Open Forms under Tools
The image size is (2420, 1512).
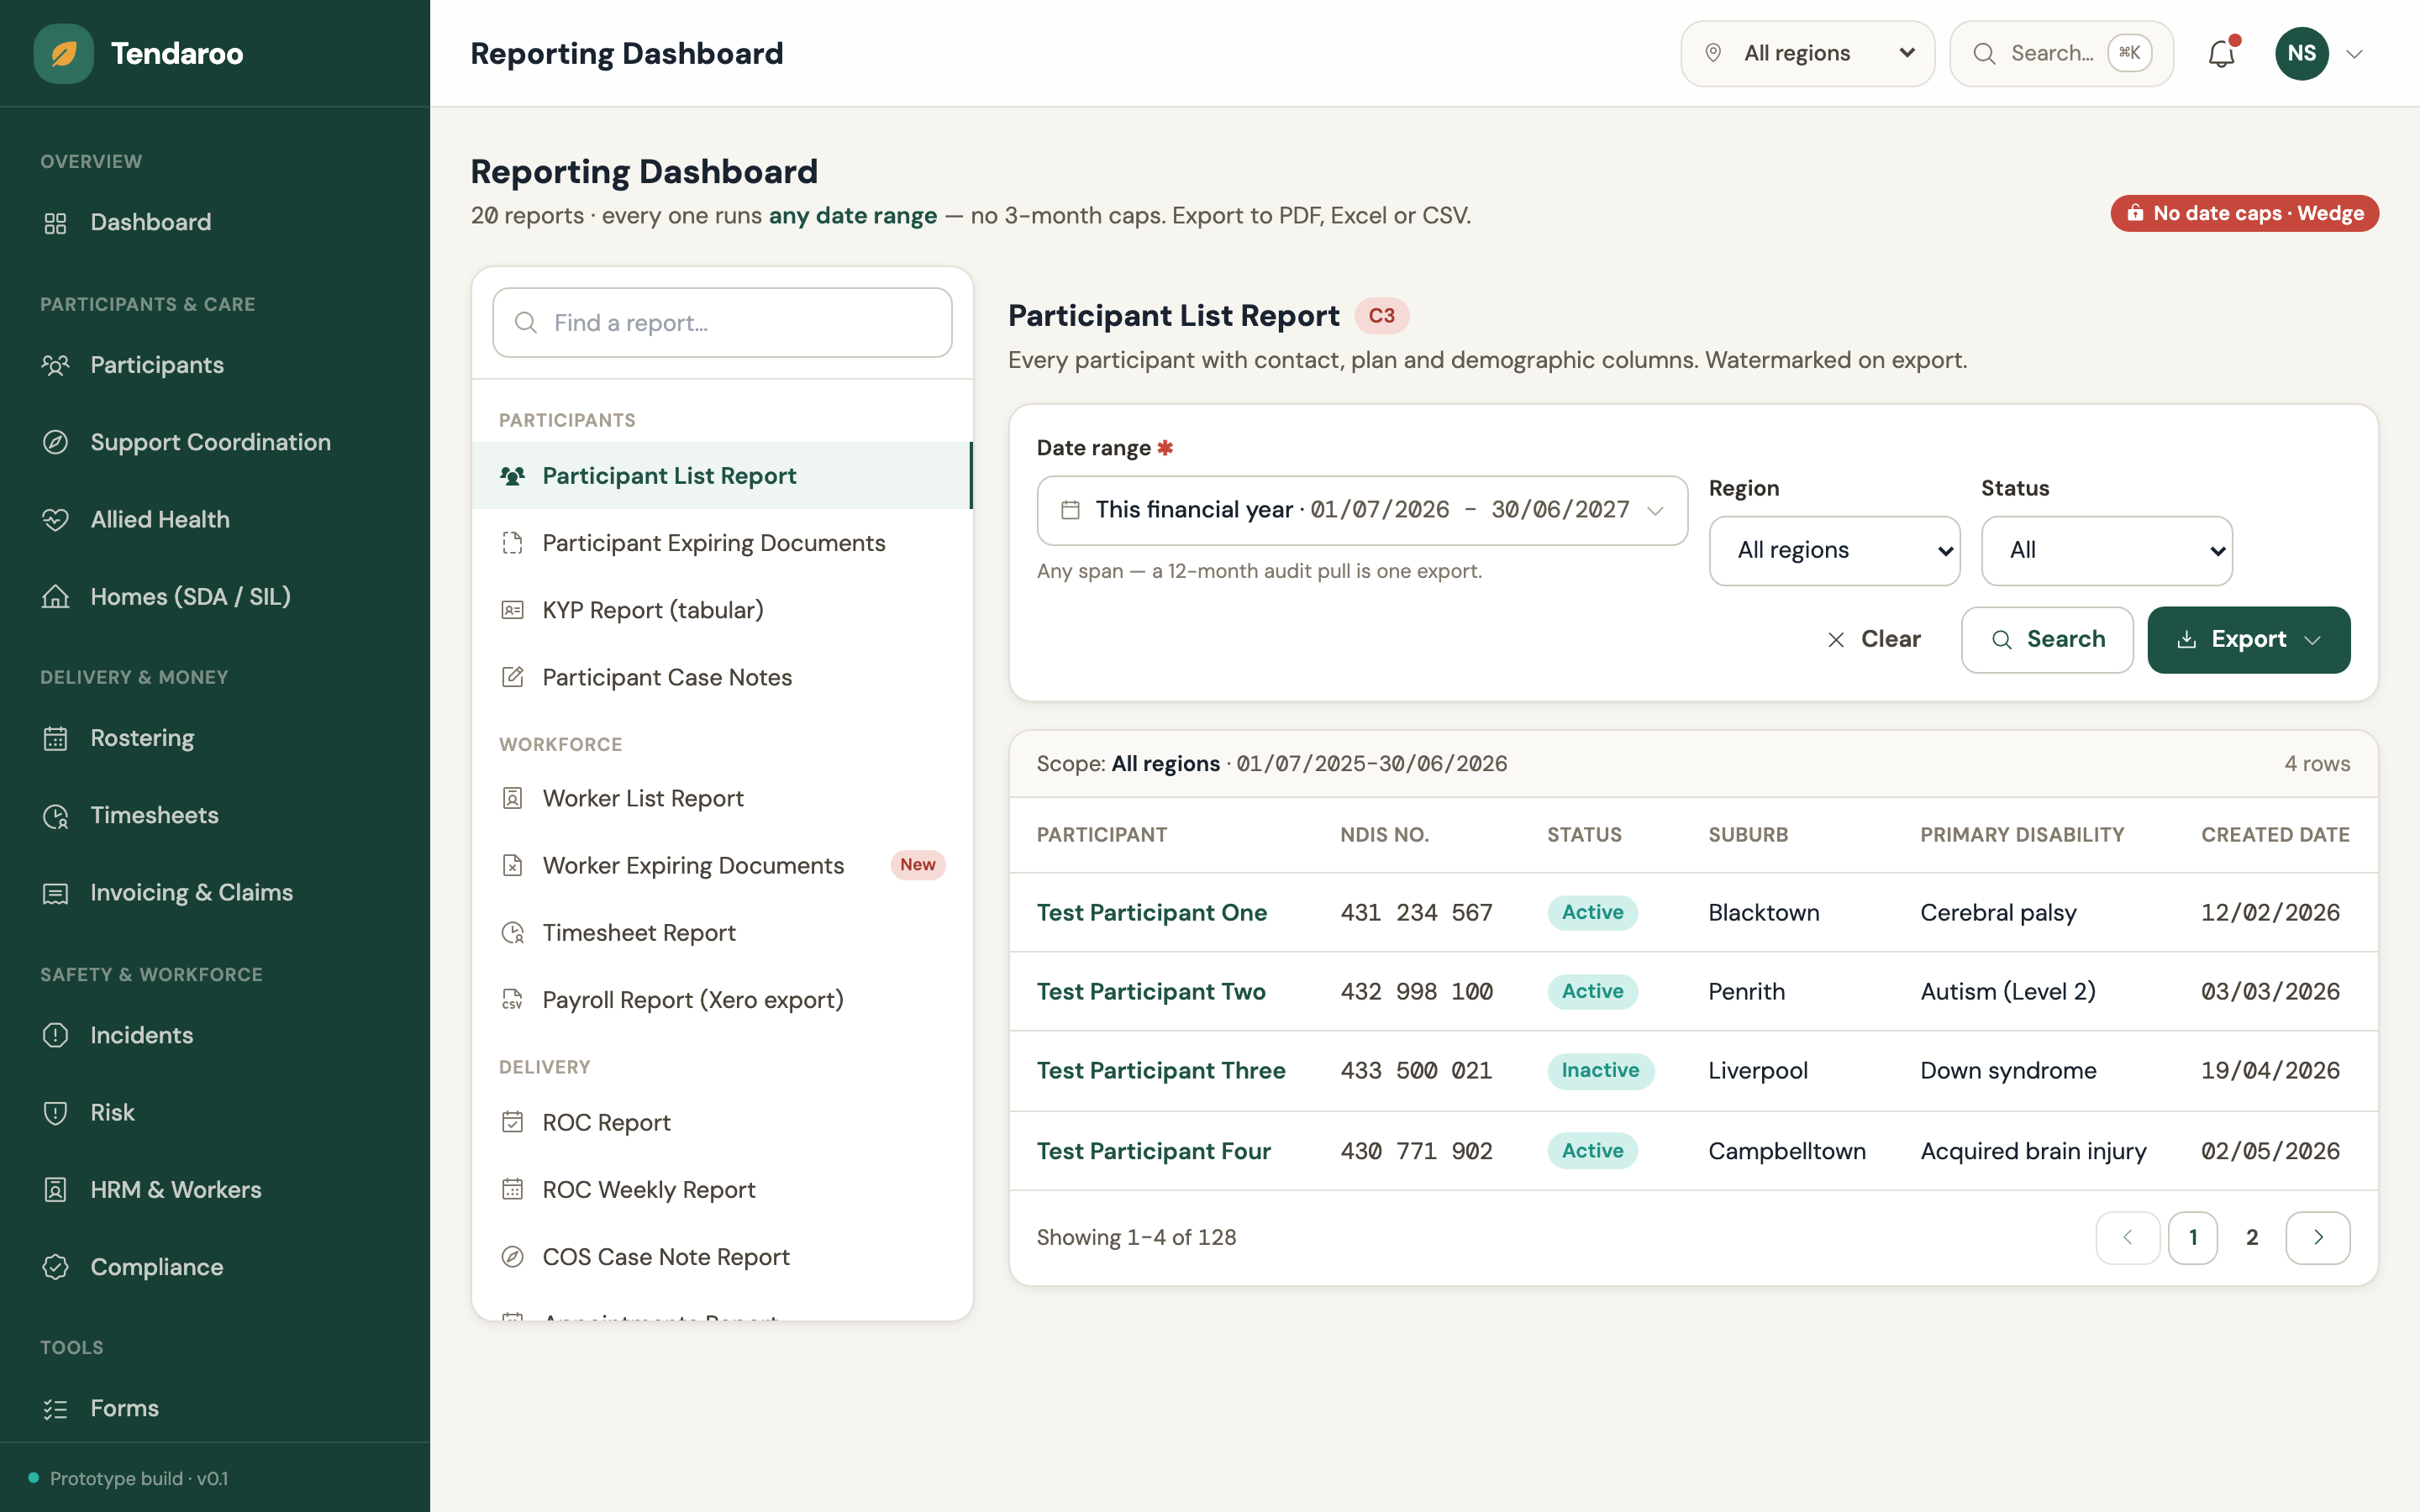215,1408
